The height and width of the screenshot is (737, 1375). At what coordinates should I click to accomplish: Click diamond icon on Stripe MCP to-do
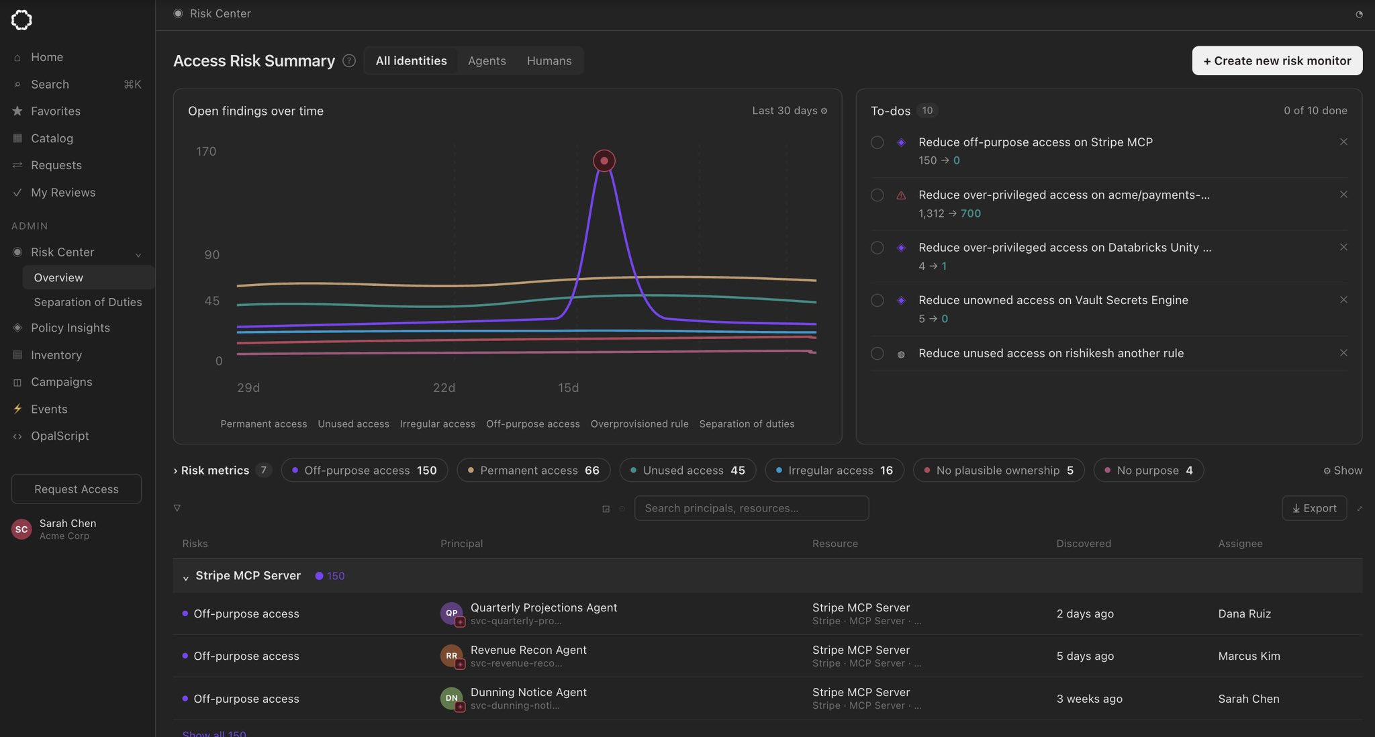[x=901, y=142]
